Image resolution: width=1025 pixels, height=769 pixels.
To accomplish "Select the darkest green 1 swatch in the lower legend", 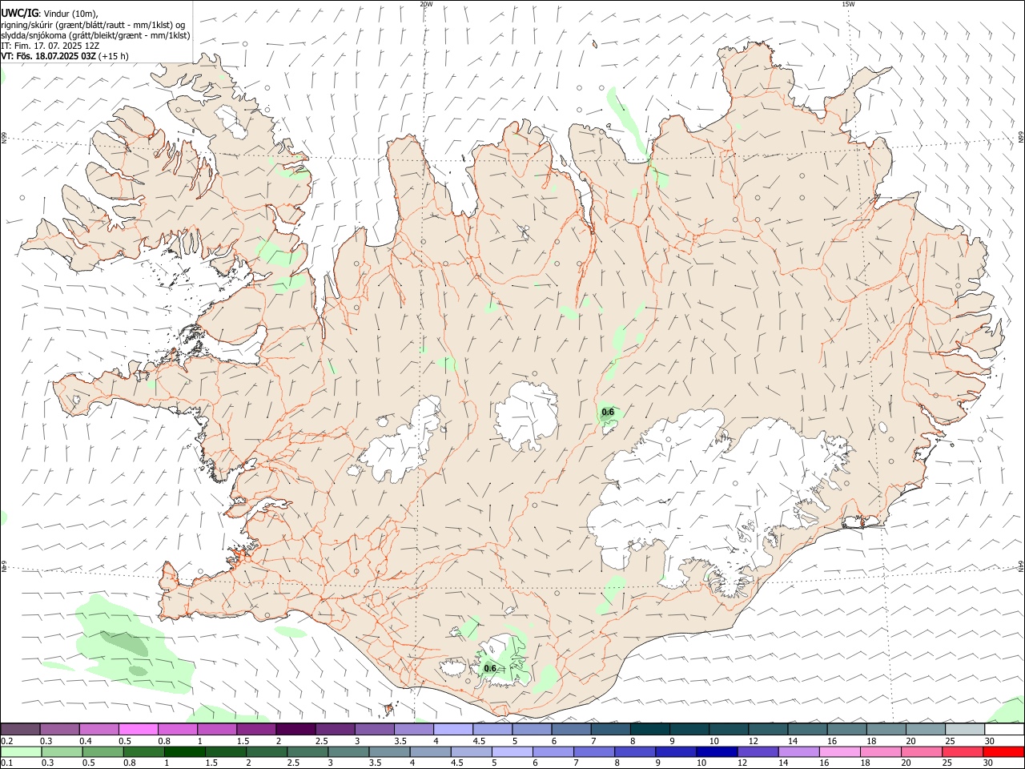I will (x=184, y=752).
